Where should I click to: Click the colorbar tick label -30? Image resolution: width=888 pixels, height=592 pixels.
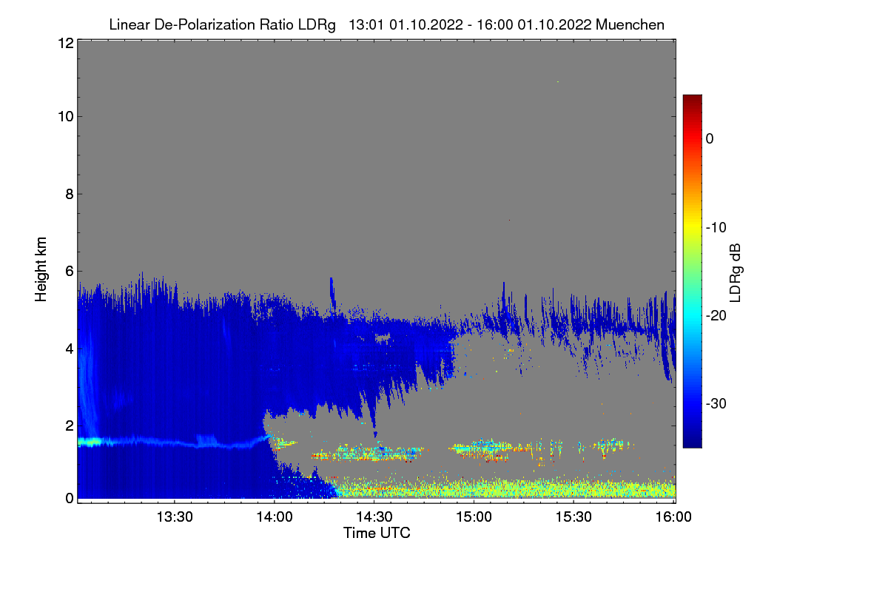coord(716,403)
